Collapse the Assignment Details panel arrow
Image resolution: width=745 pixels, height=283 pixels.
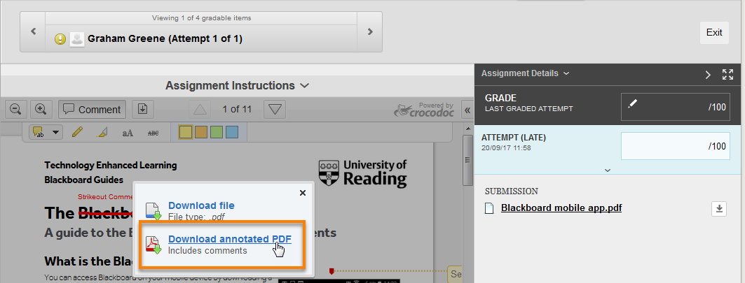708,75
